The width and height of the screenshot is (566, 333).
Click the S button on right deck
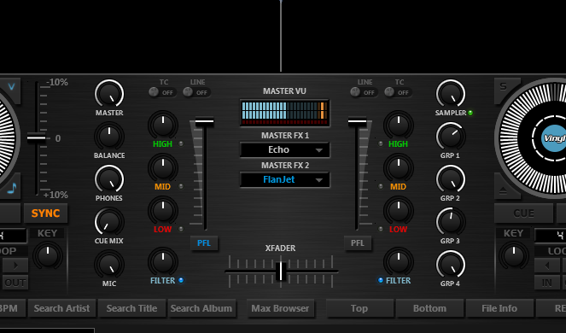coord(505,87)
